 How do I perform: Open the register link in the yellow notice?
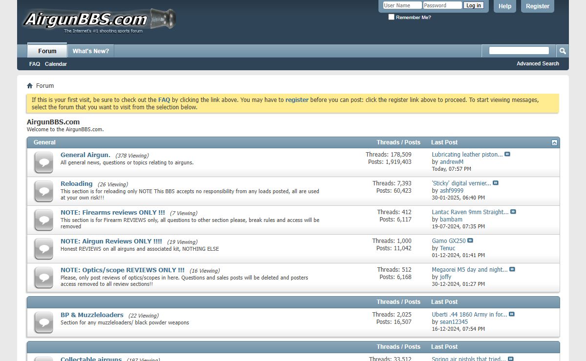tap(297, 100)
